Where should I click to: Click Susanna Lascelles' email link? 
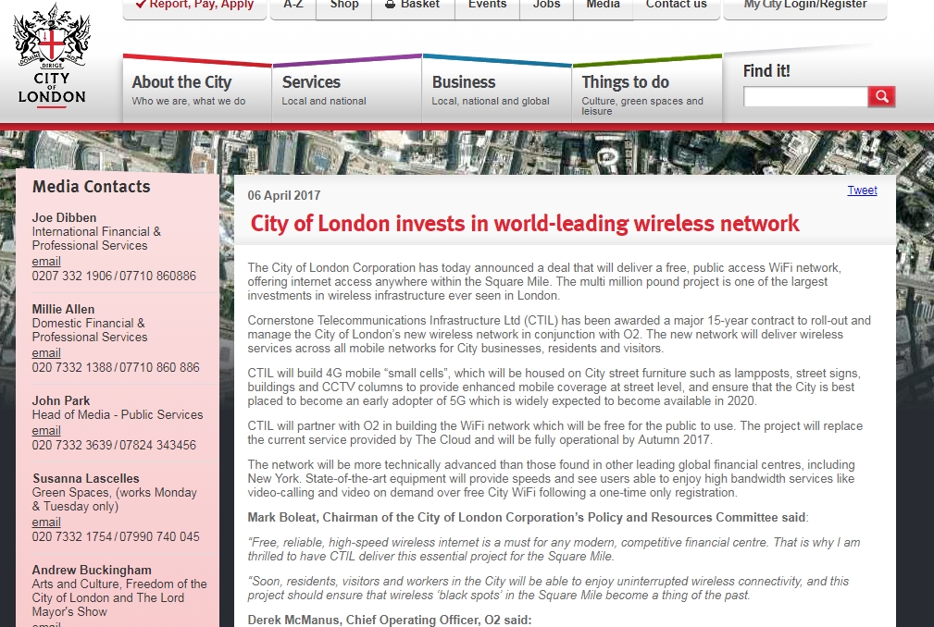(x=46, y=522)
